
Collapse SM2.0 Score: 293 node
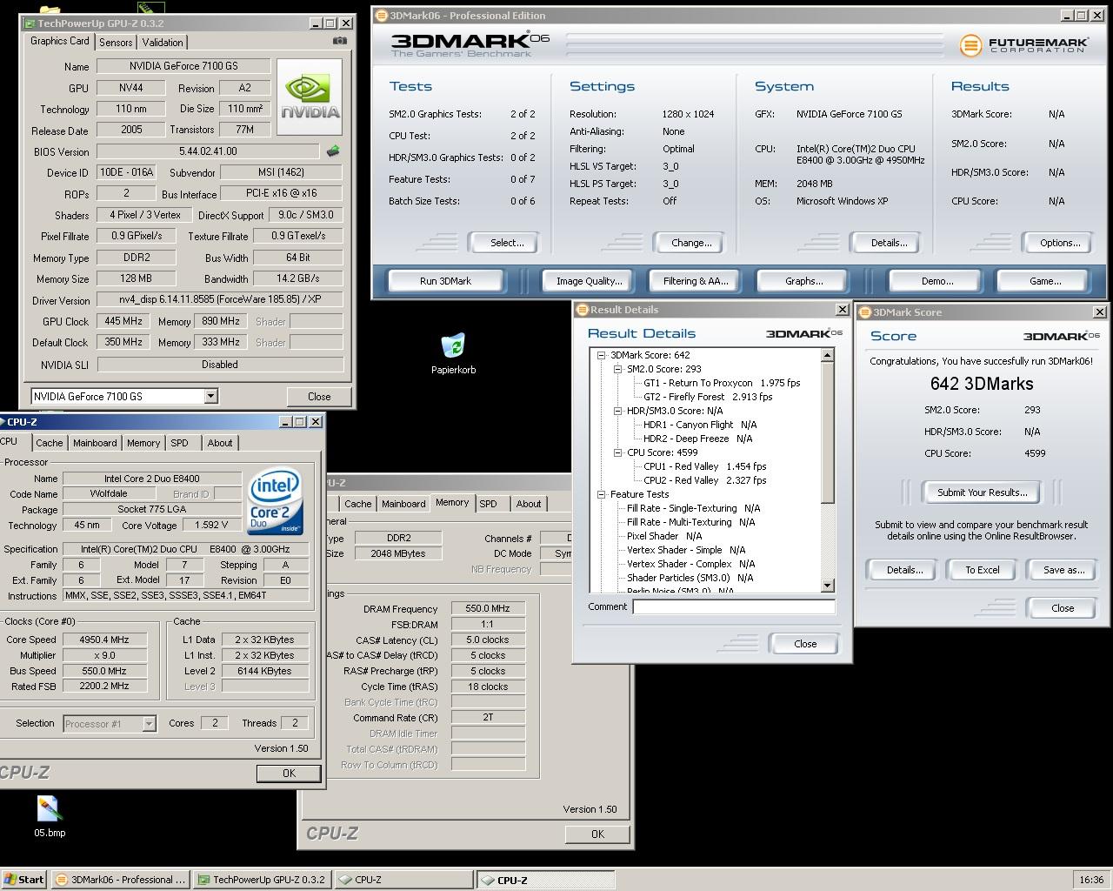click(x=617, y=369)
